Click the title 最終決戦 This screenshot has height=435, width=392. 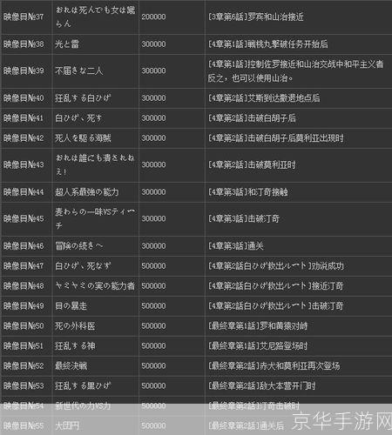(x=71, y=366)
